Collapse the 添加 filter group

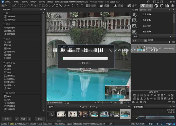point(4,39)
